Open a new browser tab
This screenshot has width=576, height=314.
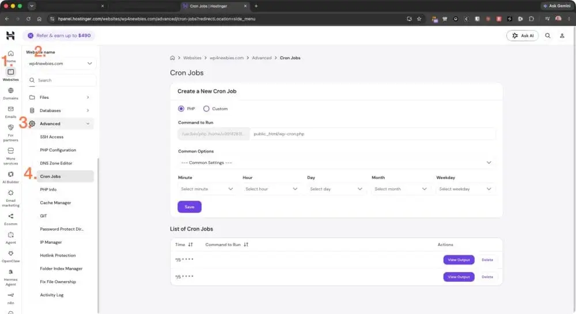(x=256, y=6)
